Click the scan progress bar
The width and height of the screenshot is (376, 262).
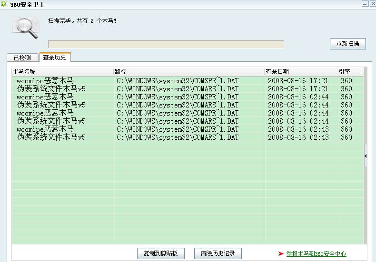166,44
